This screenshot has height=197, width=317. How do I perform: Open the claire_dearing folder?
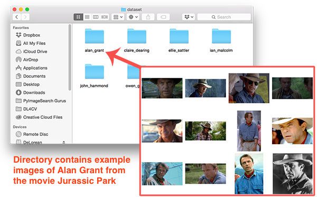click(137, 36)
